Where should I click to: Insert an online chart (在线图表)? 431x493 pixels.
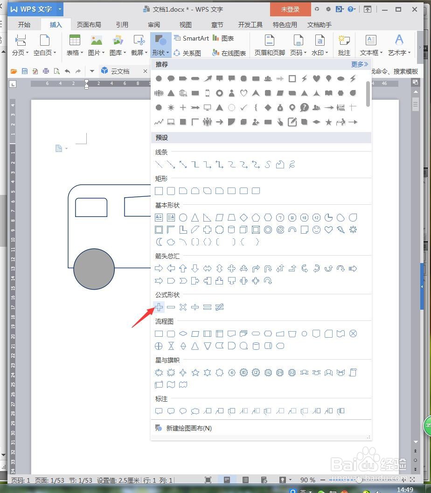coord(229,53)
